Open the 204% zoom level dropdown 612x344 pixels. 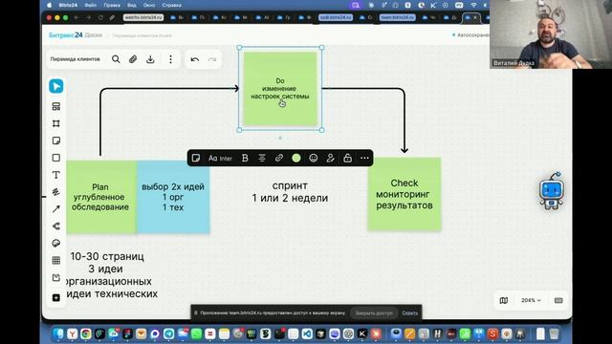(x=532, y=300)
